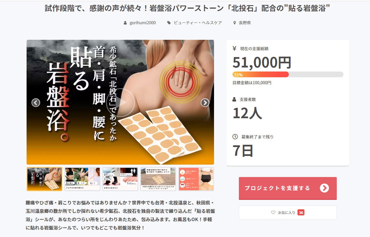Click the previous slide arrow on the carousel

(x=36, y=103)
